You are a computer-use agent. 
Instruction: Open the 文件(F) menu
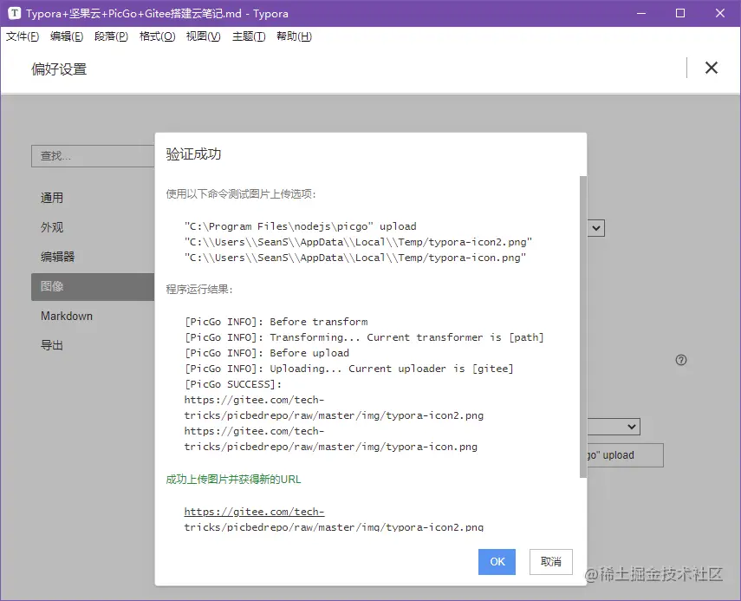(23, 36)
